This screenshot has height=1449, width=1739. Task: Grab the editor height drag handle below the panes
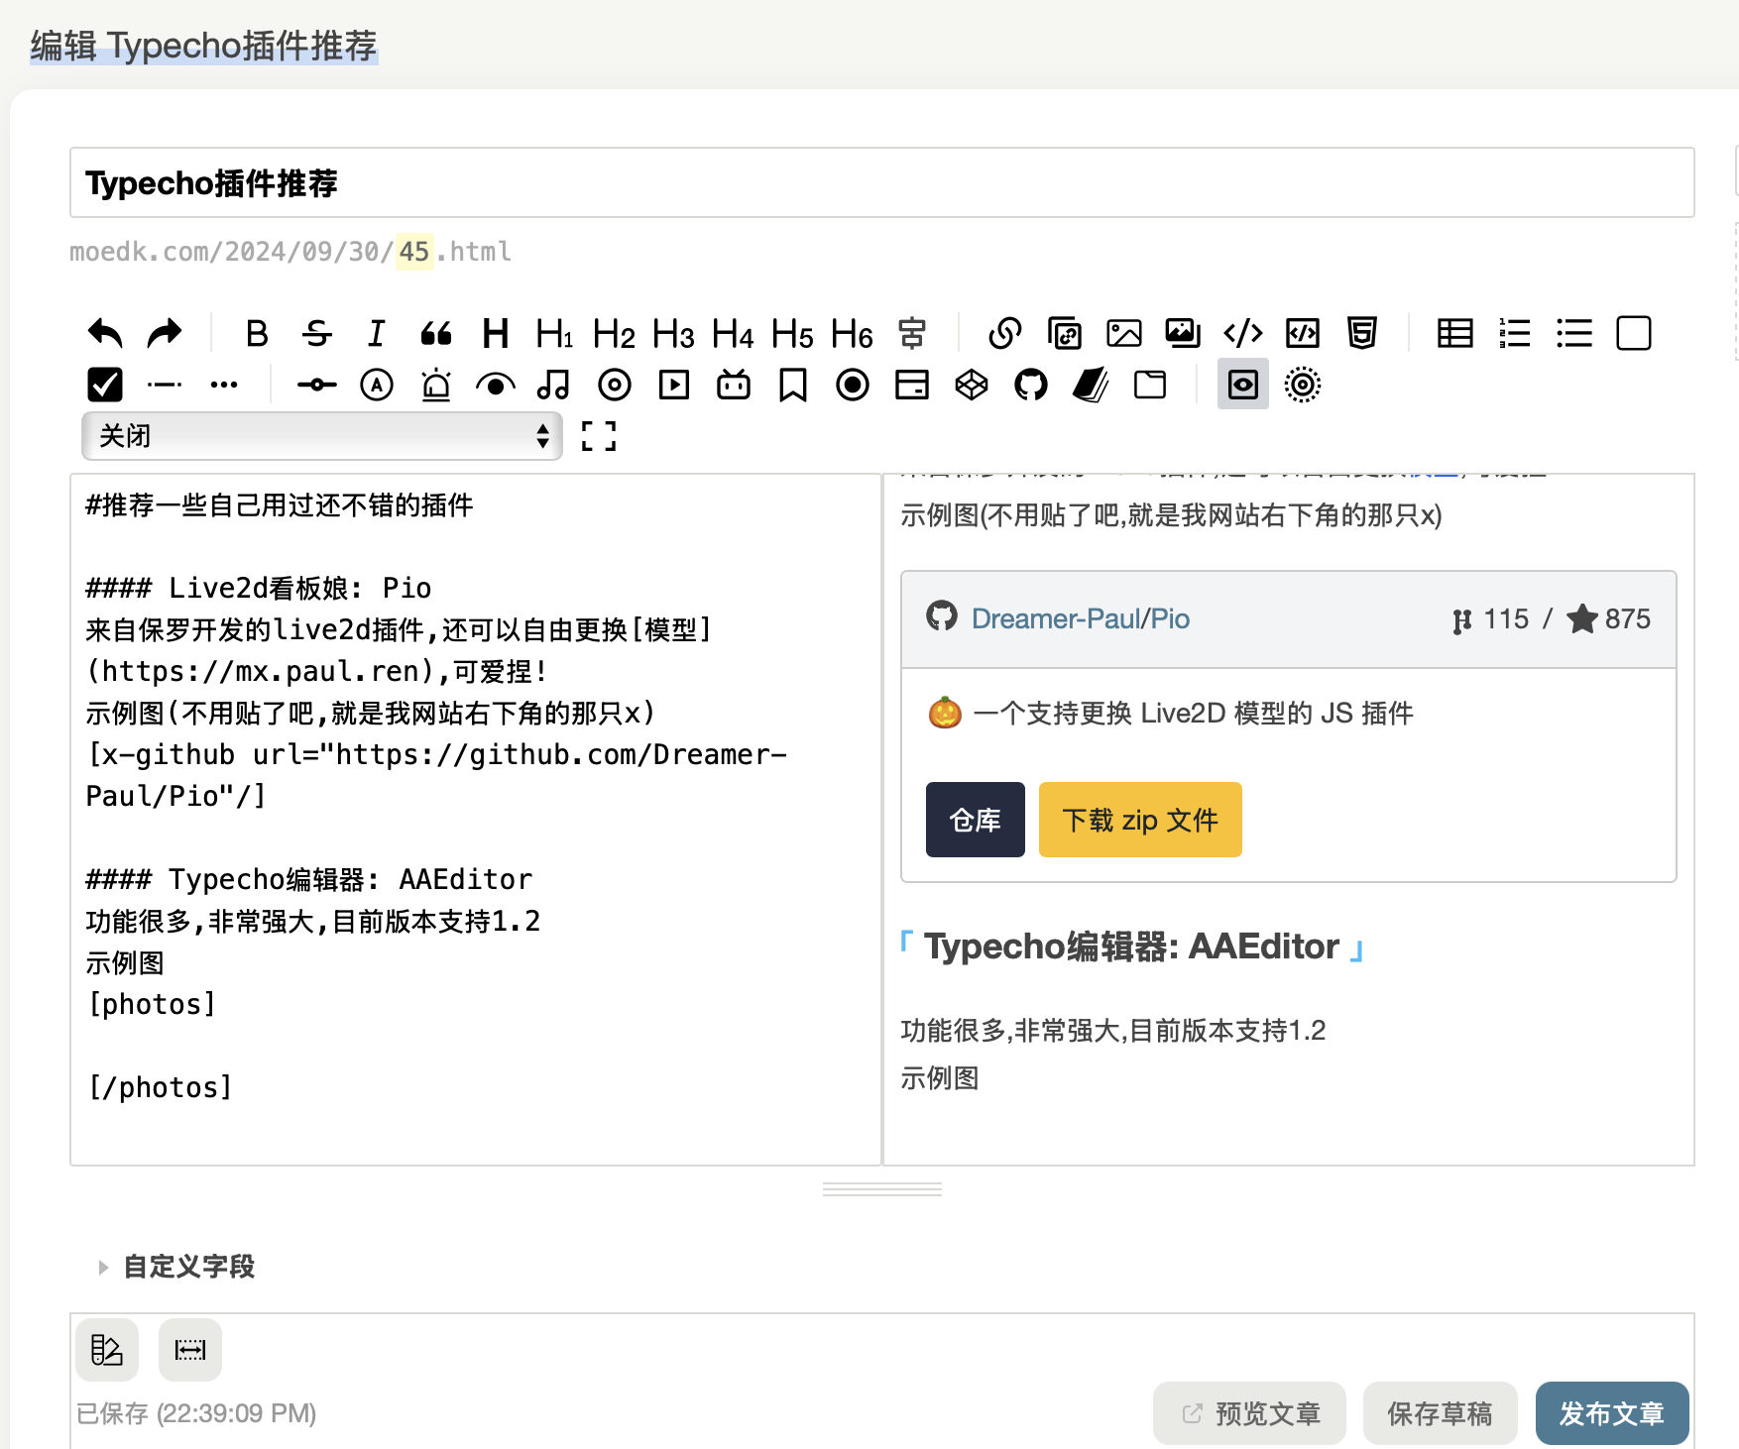(x=882, y=1189)
